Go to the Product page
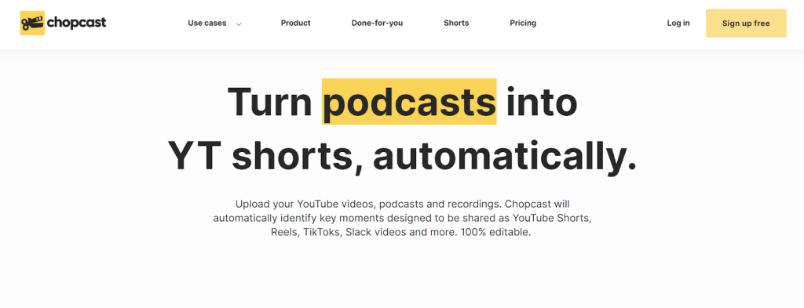The height and width of the screenshot is (308, 804). click(x=296, y=23)
